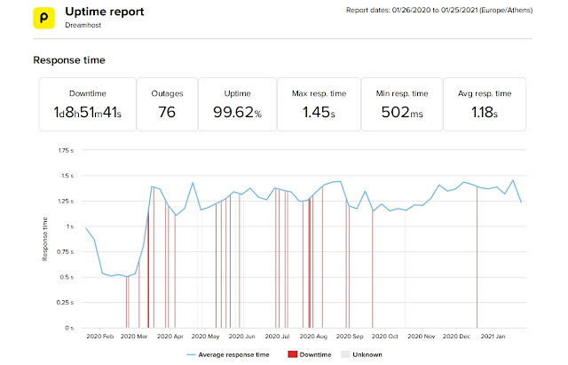This screenshot has width=568, height=365.
Task: Click the Min resp. time value 502ms
Action: pos(402,112)
